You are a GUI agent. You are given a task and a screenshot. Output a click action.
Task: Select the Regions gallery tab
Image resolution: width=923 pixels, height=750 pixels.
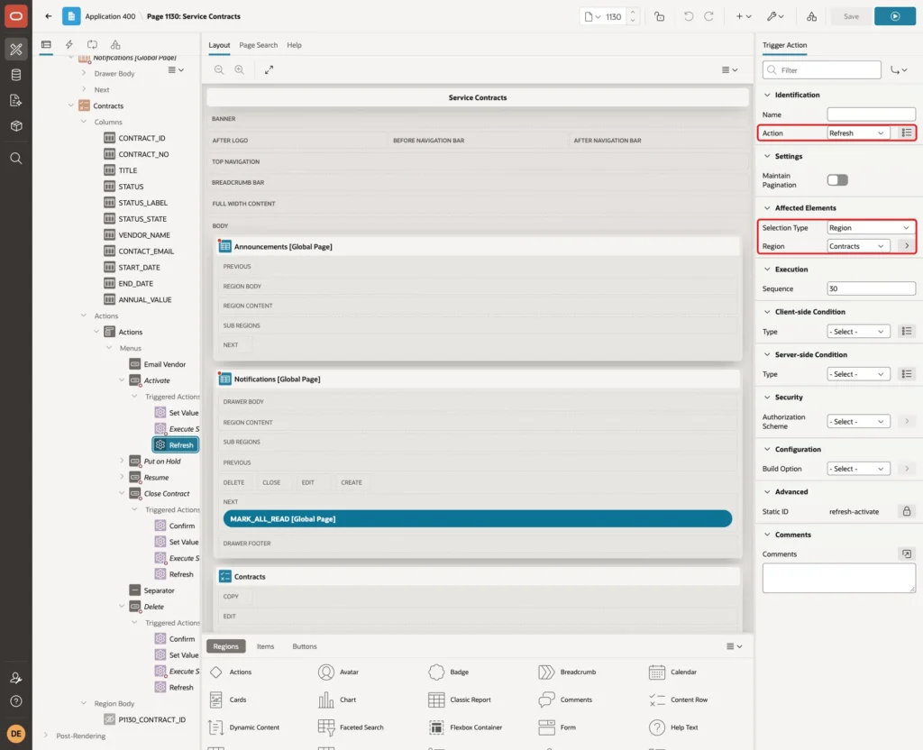click(225, 646)
